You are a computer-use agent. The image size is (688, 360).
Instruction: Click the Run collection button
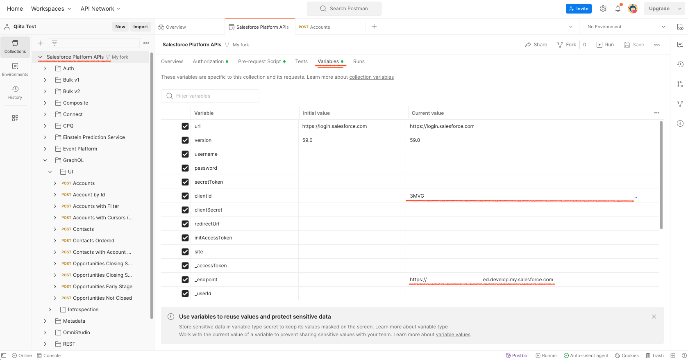click(605, 45)
